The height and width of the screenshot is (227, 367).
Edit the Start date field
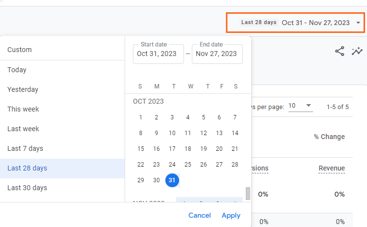[158, 54]
